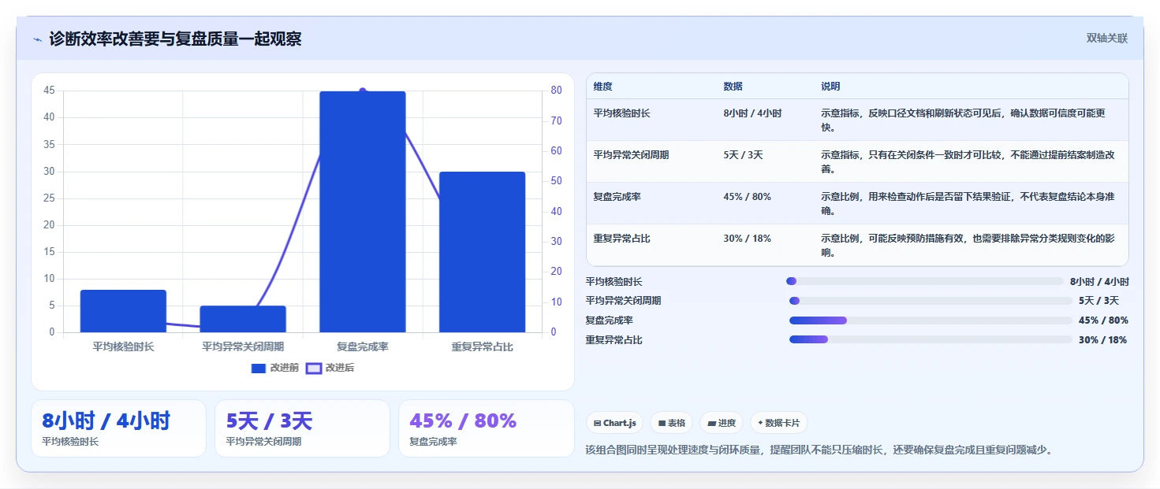Open the large 8小时 / 4小时 data card
This screenshot has height=489, width=1160.
point(118,428)
